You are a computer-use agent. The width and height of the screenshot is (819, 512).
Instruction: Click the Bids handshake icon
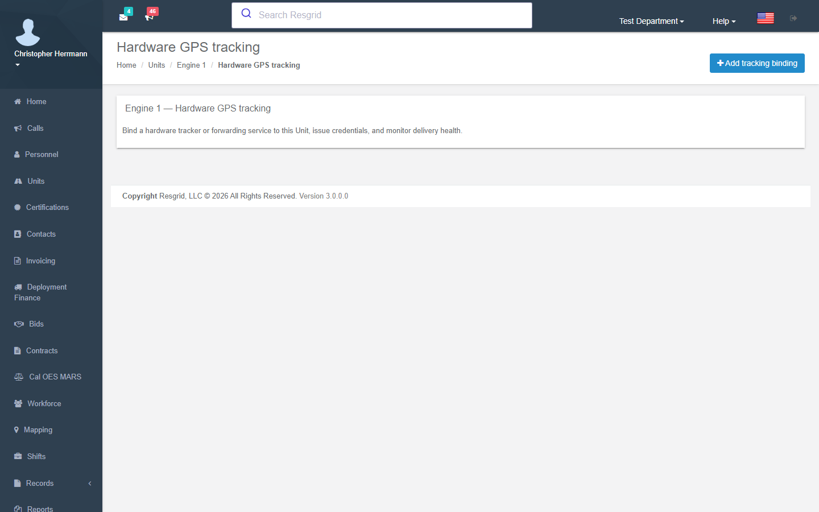click(19, 324)
